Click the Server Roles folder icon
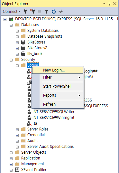The height and width of the screenshot is (173, 119). pos(23,129)
